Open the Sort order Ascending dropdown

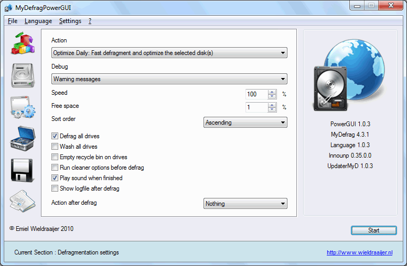[x=245, y=123]
